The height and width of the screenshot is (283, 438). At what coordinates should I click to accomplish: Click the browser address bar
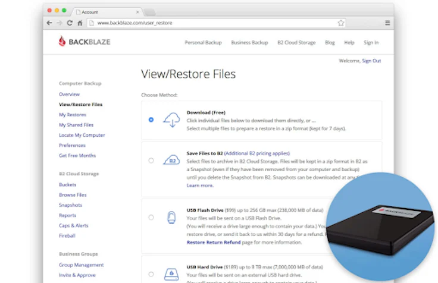[217, 23]
